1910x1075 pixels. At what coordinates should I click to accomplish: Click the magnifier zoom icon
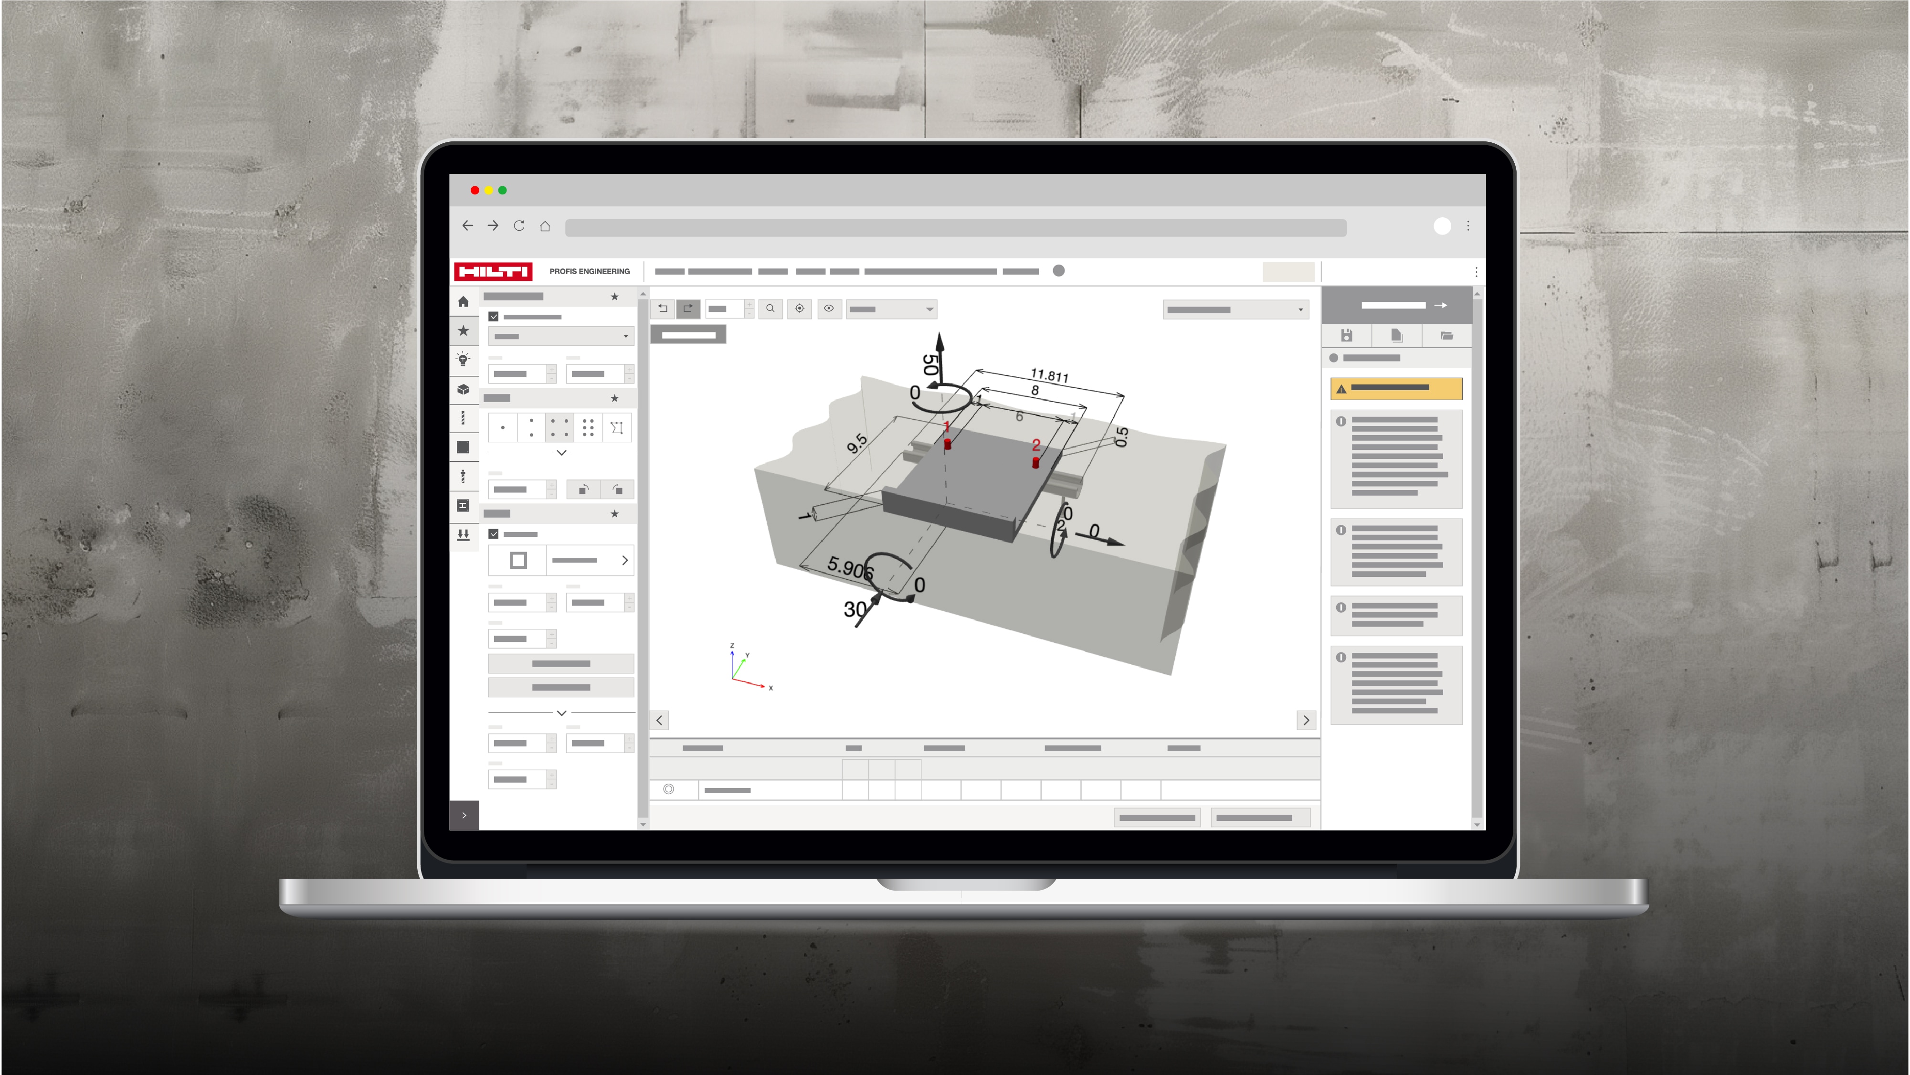(770, 309)
